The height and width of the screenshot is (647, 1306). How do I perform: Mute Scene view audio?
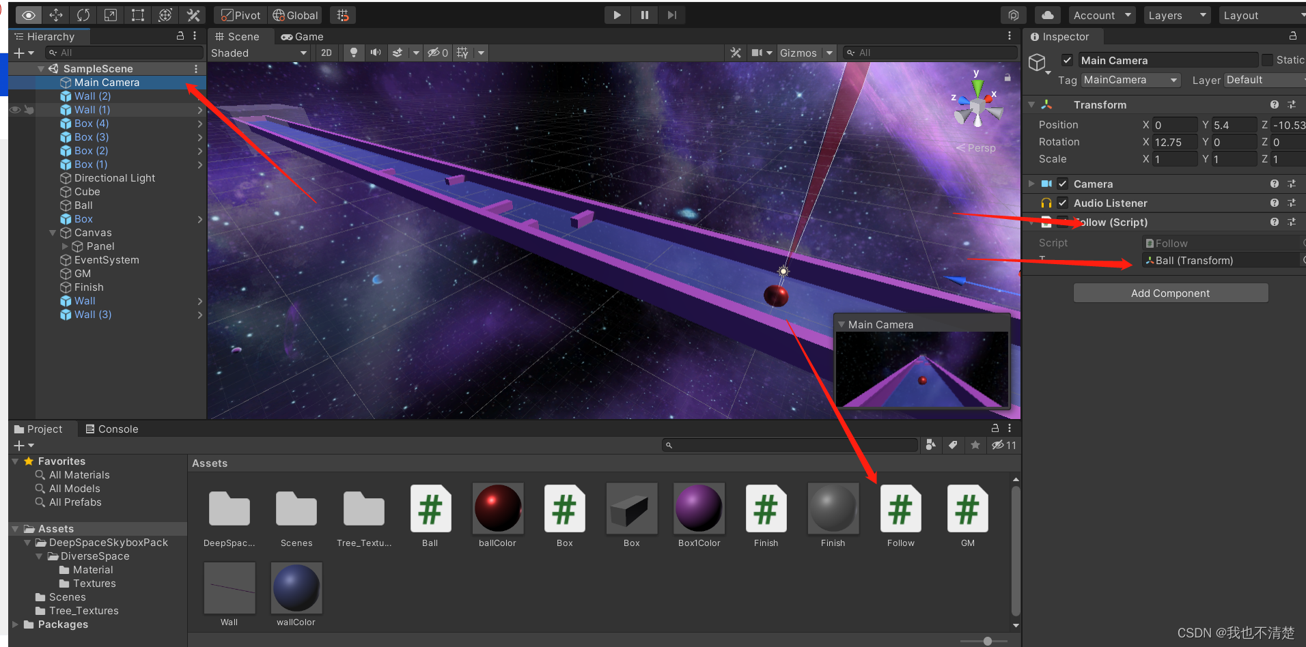tap(375, 53)
